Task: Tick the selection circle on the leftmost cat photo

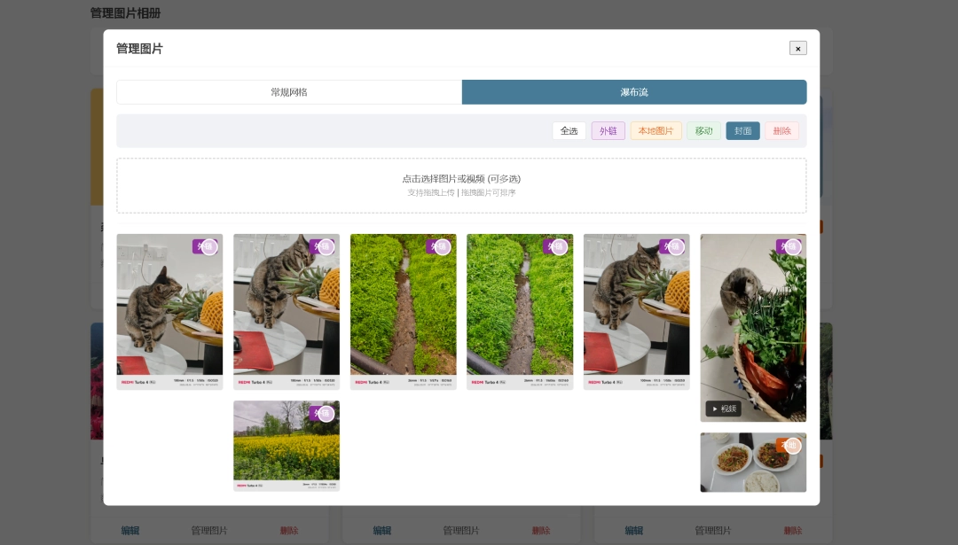Action: 209,247
